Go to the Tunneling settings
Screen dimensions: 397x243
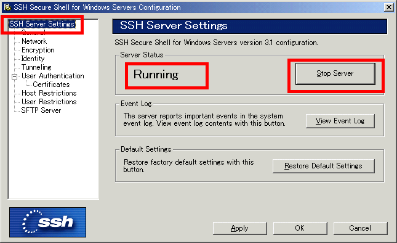pos(36,67)
